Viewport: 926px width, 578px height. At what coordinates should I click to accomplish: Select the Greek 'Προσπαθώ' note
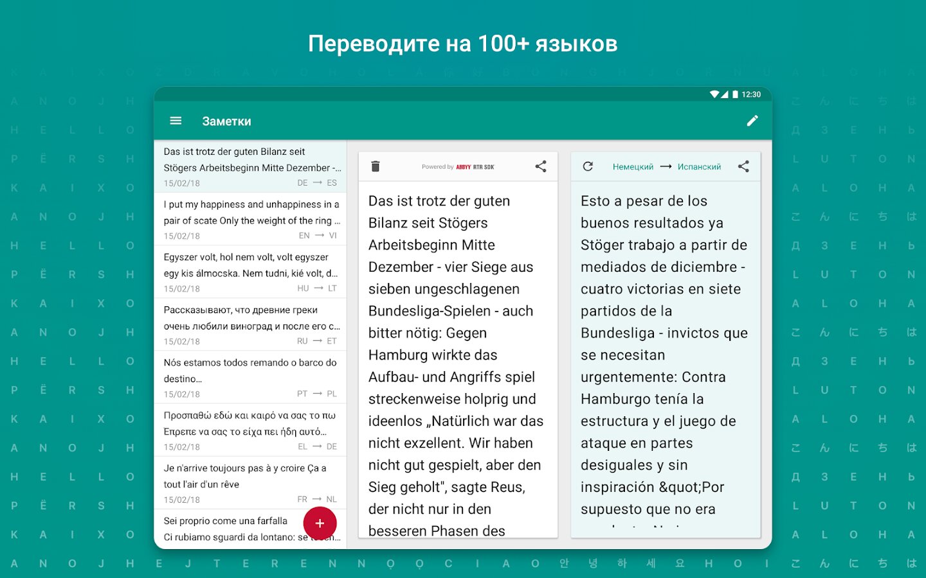[x=251, y=430]
